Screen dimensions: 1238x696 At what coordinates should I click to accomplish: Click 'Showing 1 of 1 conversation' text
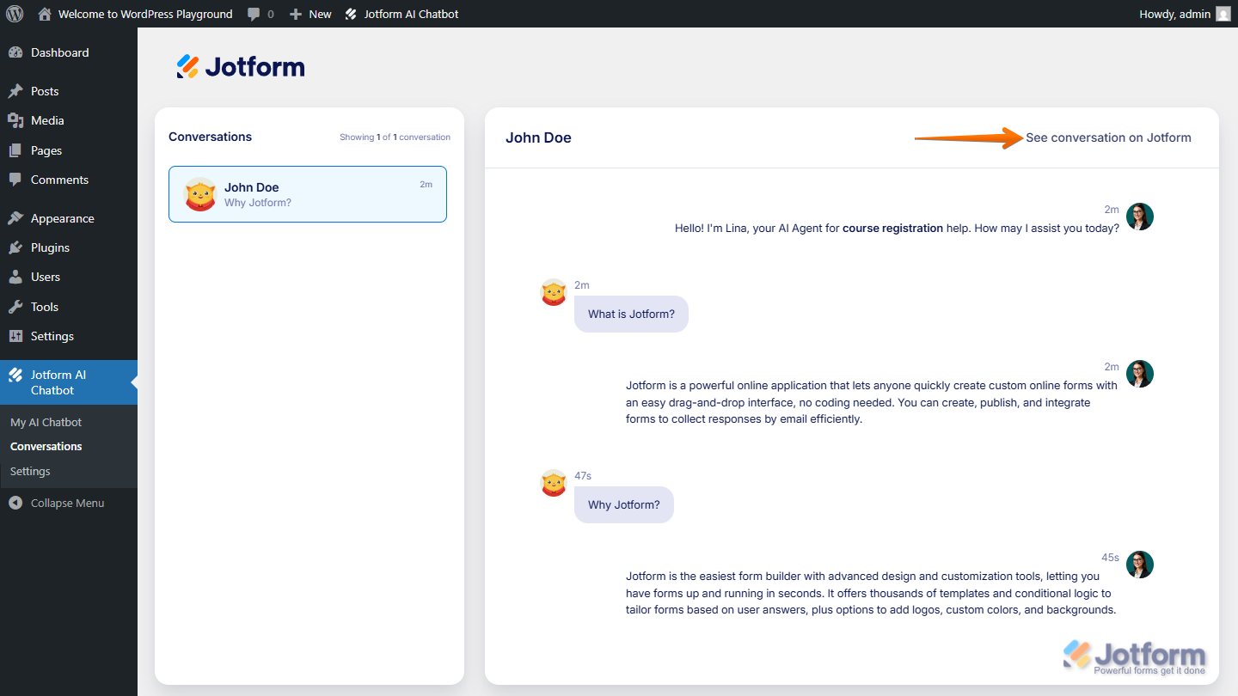point(395,137)
